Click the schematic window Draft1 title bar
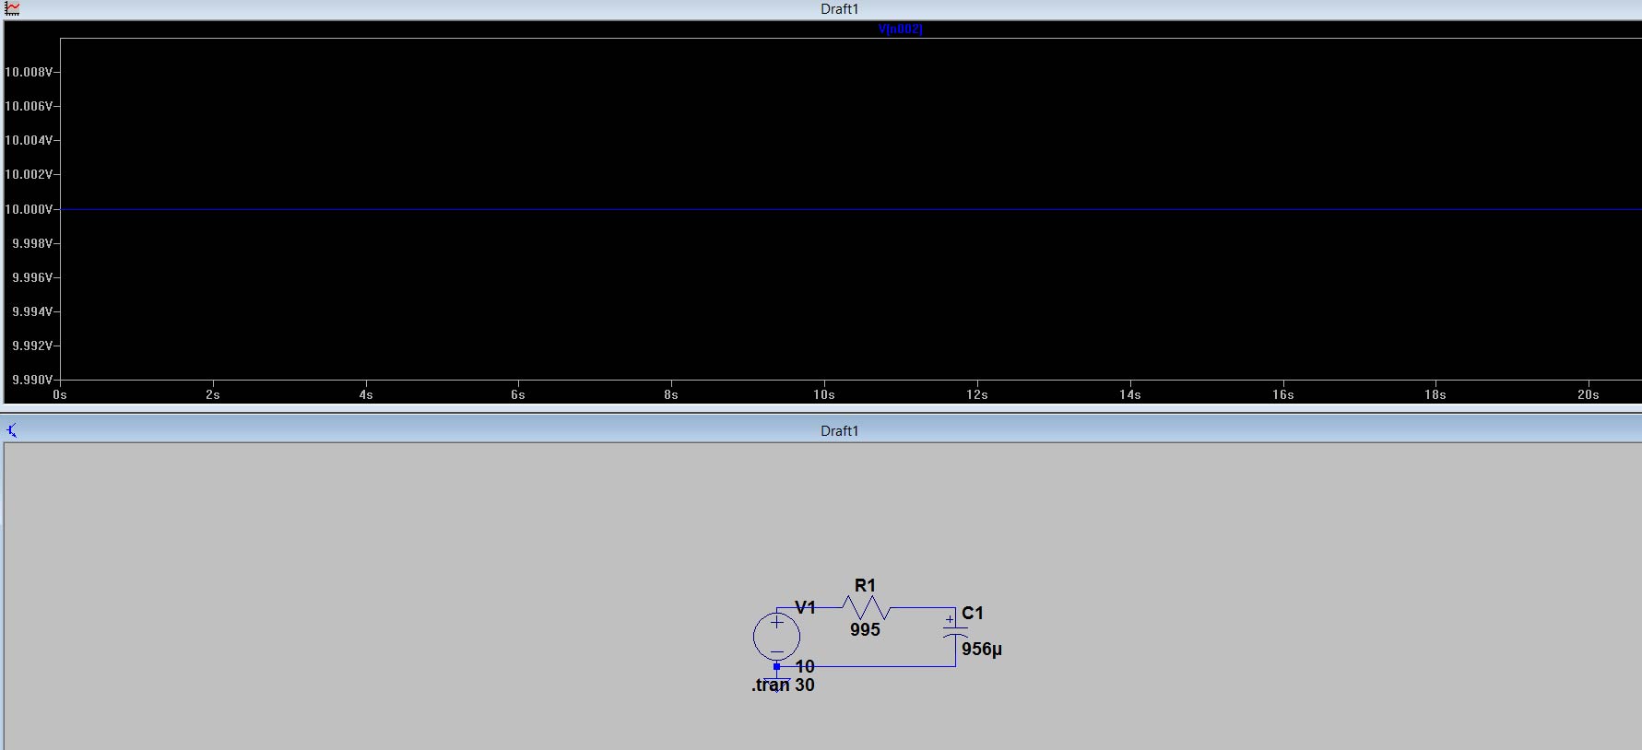 point(839,430)
